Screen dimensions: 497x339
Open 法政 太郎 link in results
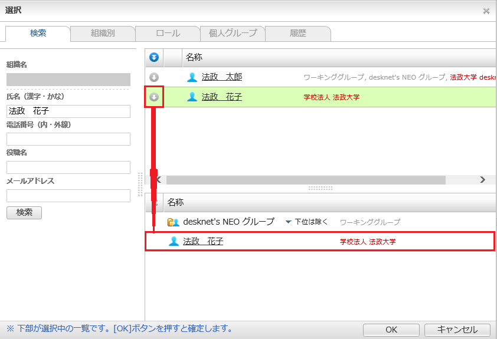pos(222,77)
